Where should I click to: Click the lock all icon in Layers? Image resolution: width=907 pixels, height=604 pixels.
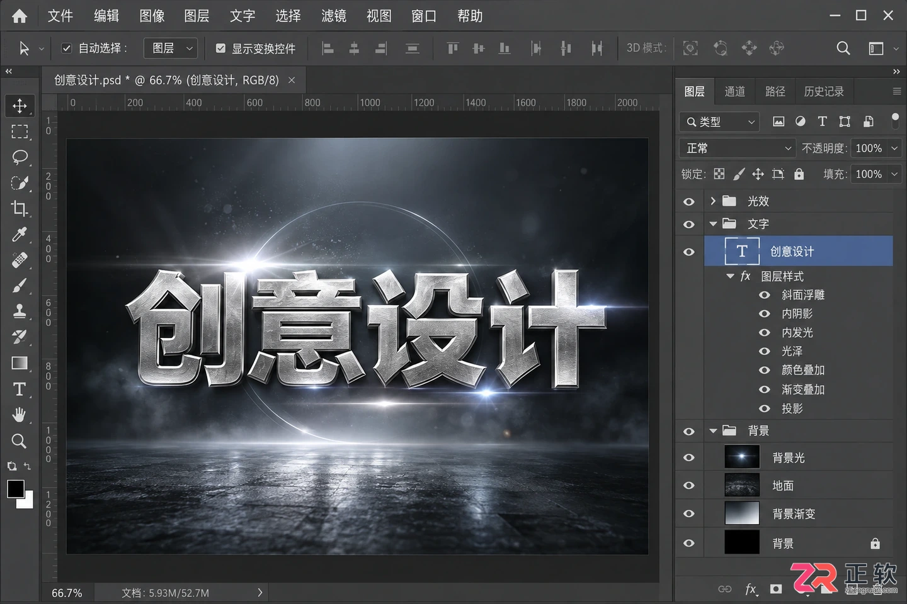pyautogui.click(x=799, y=174)
